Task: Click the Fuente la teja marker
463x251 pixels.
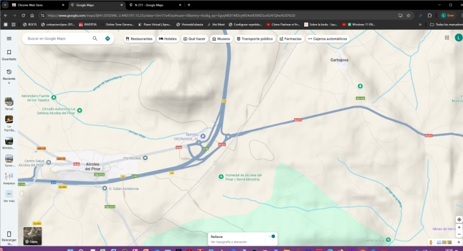Action: coord(388,239)
